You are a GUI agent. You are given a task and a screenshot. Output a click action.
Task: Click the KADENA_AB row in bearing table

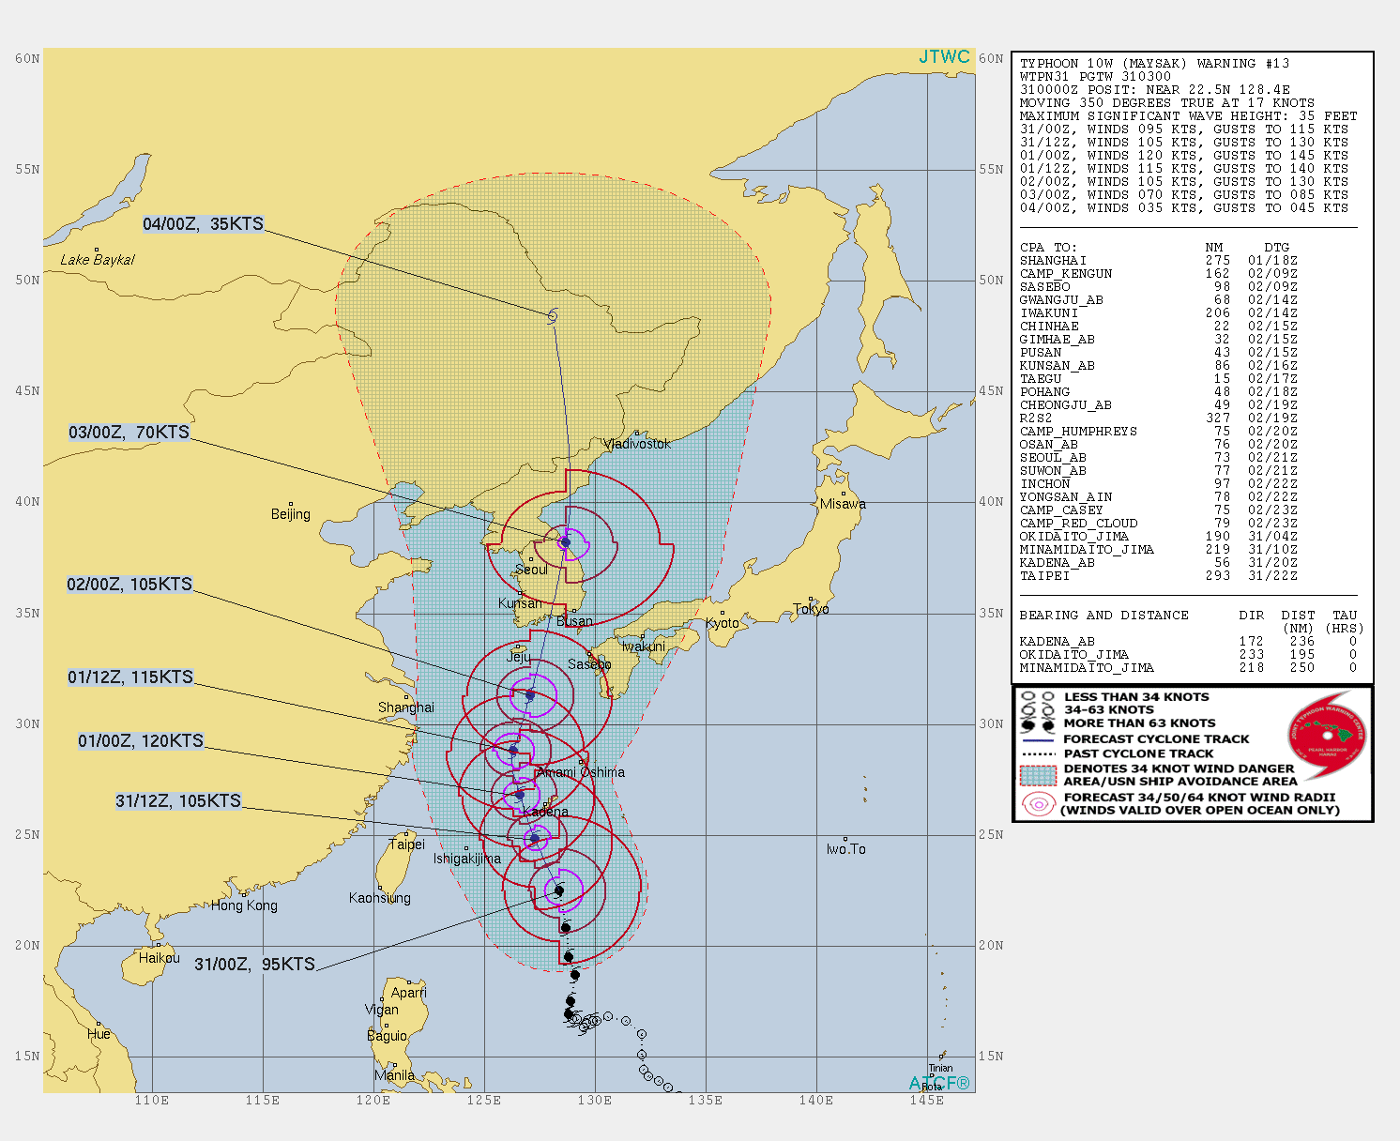1189,642
